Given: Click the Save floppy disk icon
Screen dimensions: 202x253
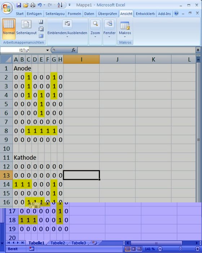Looking at the screenshot, I should (x=19, y=5).
